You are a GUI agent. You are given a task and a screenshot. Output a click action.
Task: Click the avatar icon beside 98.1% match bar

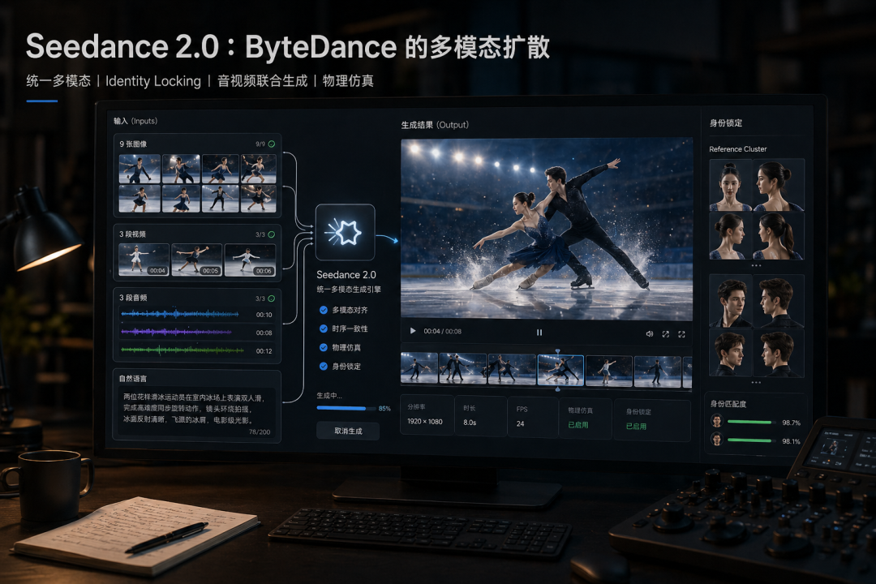pyautogui.click(x=717, y=440)
